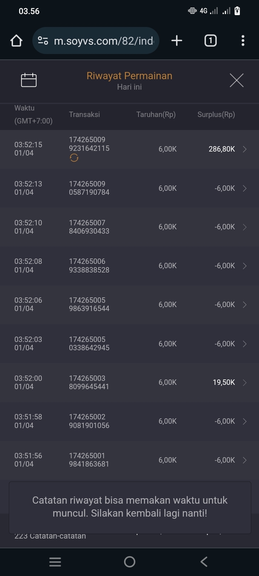The image size is (259, 576).
Task: Open the transaction ending 9338838528
Action: tap(89, 266)
